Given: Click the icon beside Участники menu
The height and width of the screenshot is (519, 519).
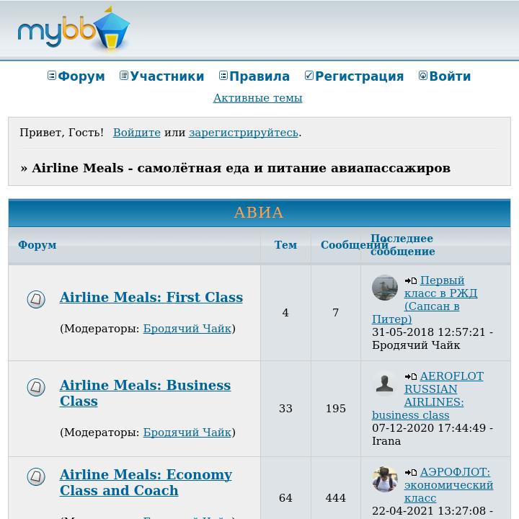Looking at the screenshot, I should click(x=124, y=76).
